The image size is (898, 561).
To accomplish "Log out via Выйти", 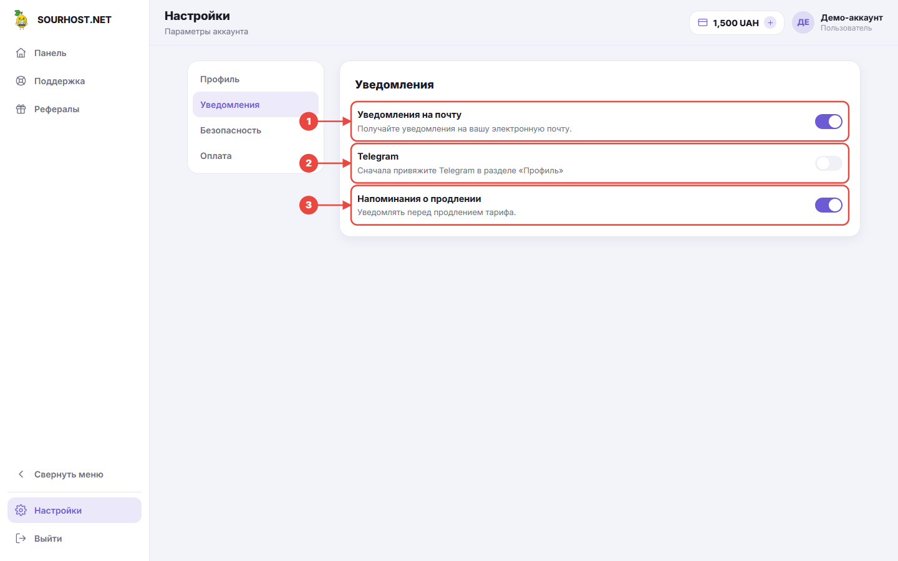I will click(x=75, y=539).
